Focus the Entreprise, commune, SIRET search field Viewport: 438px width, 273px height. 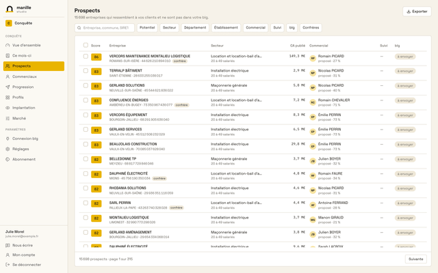(105, 28)
